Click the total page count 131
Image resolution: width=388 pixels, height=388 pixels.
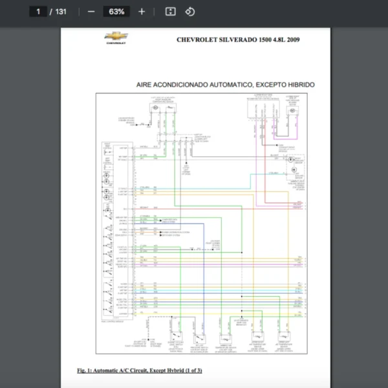point(61,12)
